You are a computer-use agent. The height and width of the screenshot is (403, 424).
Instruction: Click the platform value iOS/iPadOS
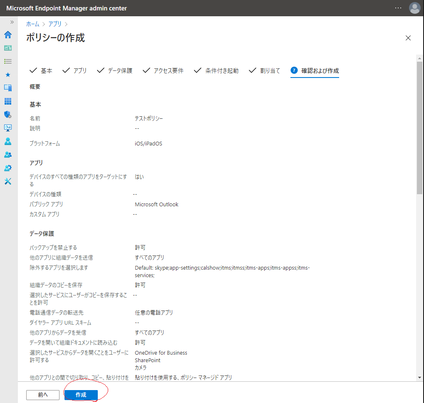149,143
